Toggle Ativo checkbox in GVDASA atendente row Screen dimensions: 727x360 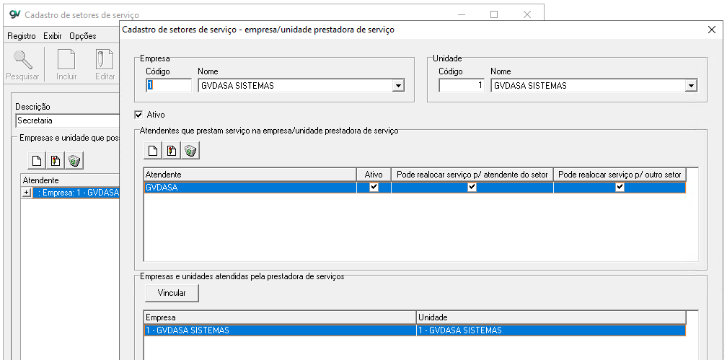coord(374,188)
